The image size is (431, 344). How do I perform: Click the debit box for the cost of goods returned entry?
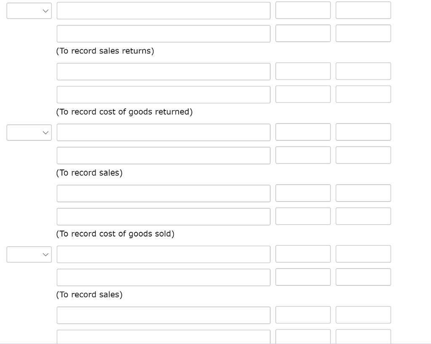tap(303, 71)
